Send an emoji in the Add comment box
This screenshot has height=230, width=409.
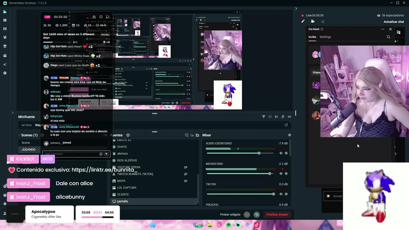coord(101,154)
